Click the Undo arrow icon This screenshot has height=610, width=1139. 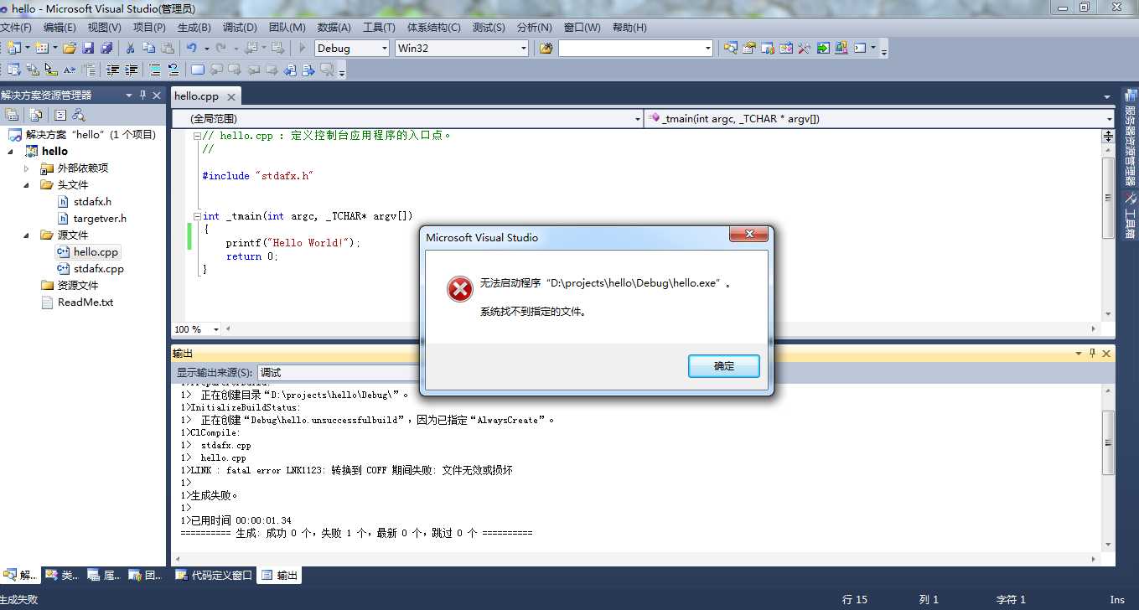click(x=191, y=48)
